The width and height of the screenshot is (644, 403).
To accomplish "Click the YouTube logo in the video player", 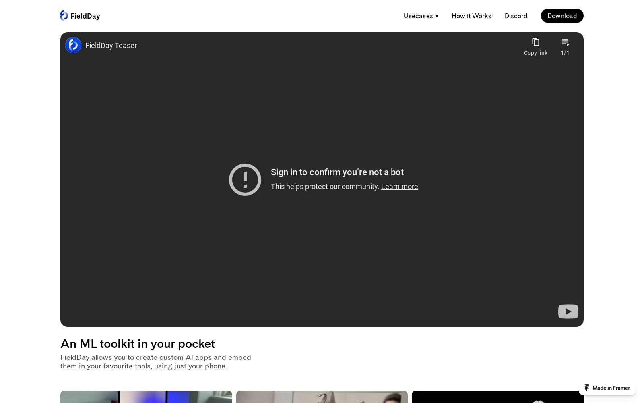I will tap(568, 312).
